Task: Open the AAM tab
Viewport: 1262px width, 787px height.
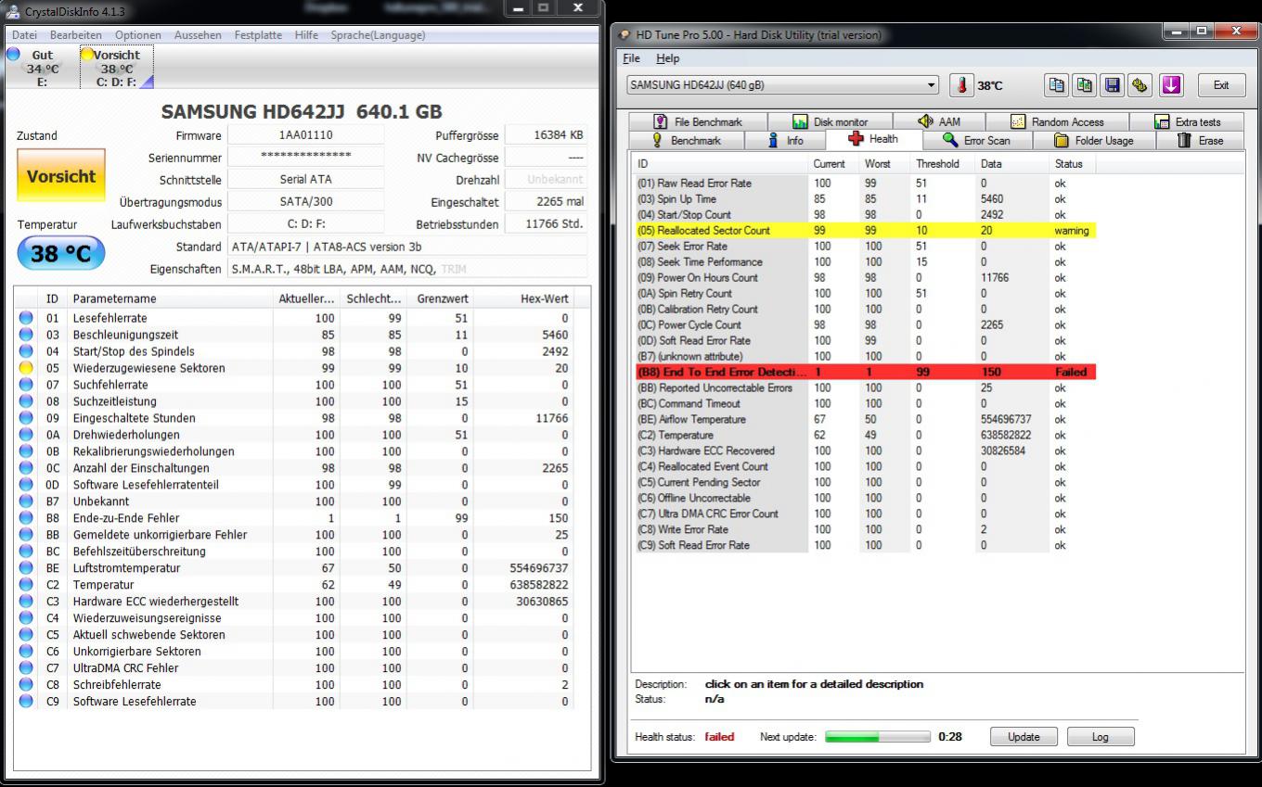Action: coord(938,121)
